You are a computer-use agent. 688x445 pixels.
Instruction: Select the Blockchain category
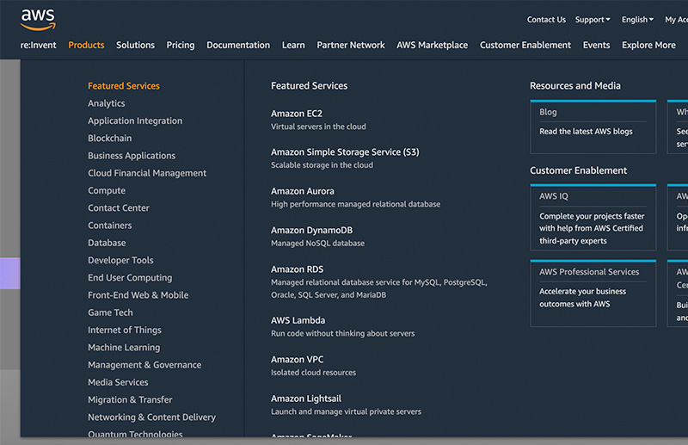[x=110, y=138]
